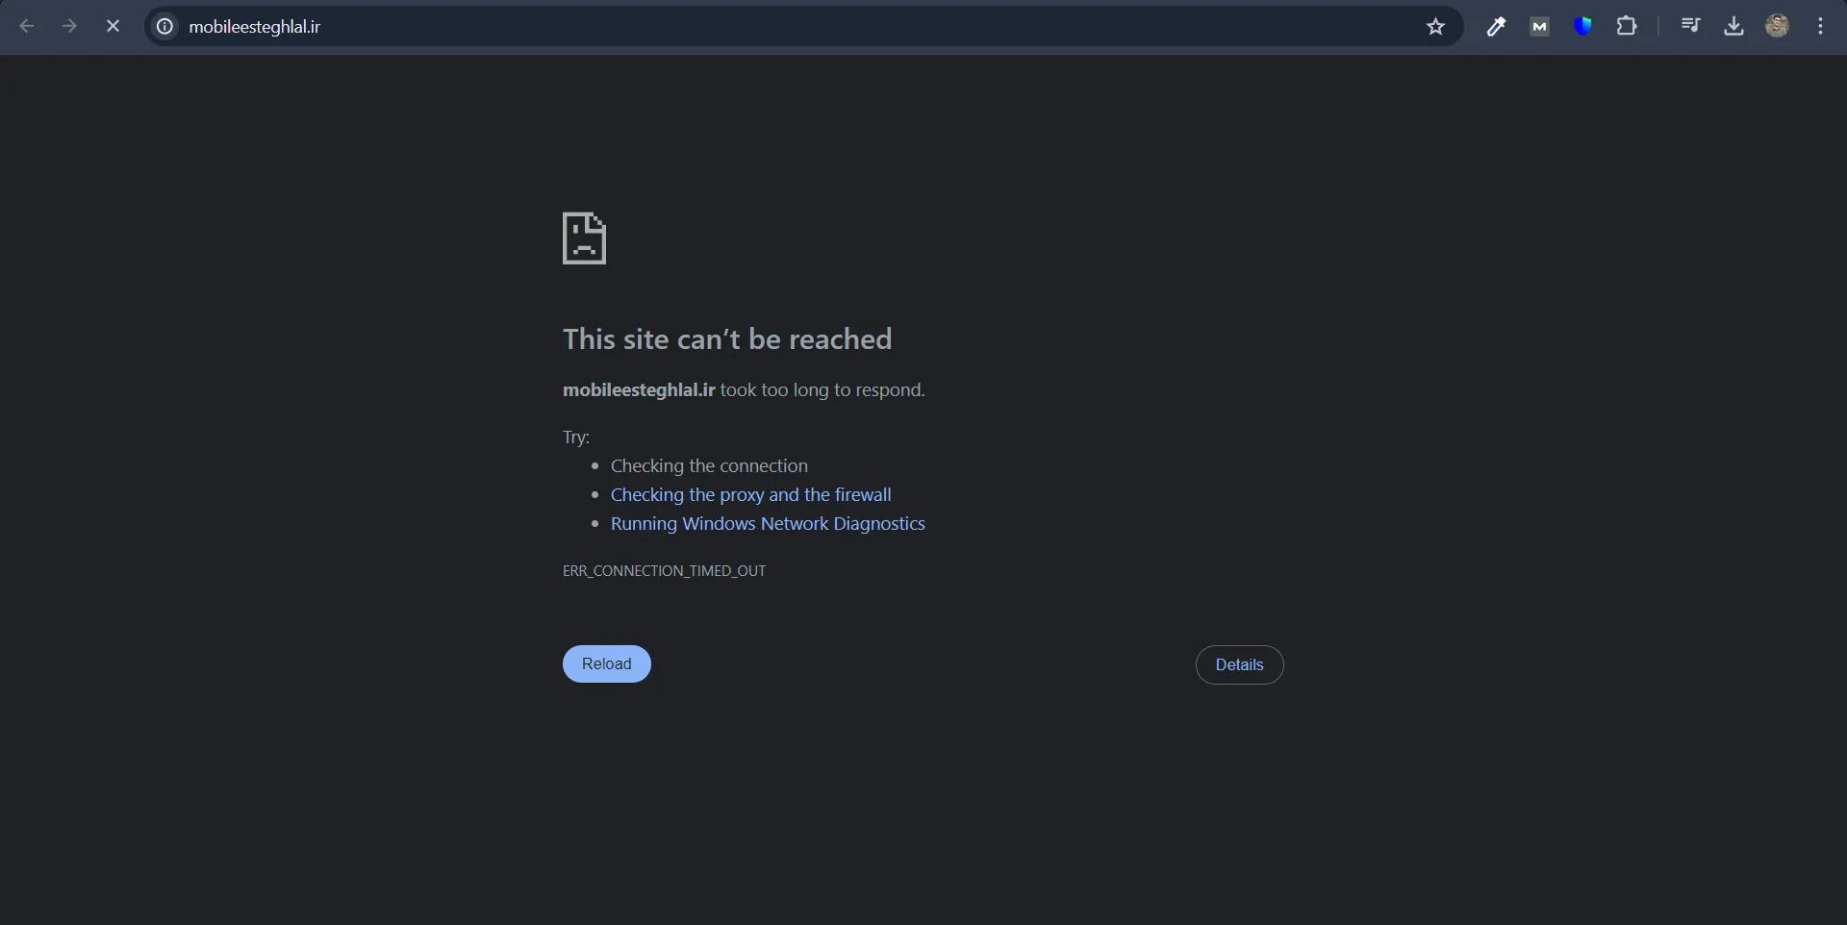
Task: Expand the error Details
Action: click(x=1239, y=664)
